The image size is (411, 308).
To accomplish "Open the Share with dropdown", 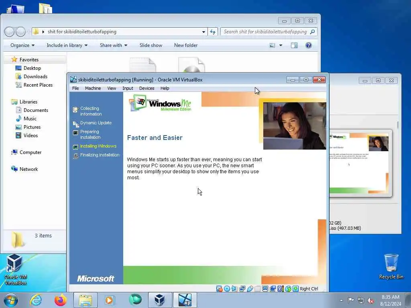I will pos(114,45).
